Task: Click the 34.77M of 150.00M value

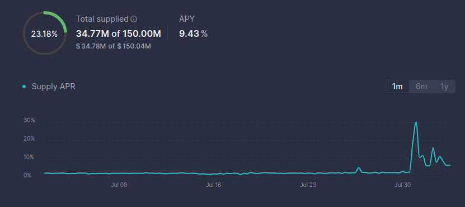Action: pos(118,33)
